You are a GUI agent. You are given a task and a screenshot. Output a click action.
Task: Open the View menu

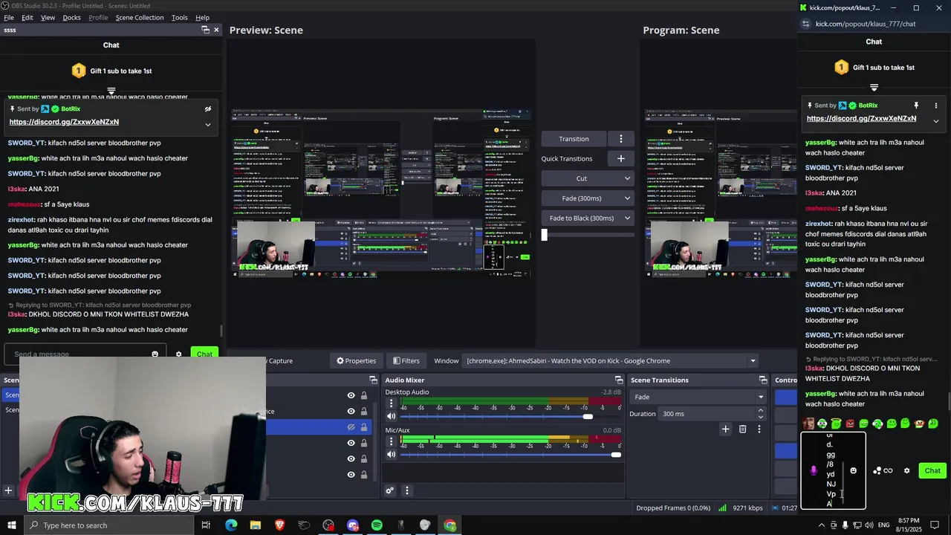pos(48,17)
